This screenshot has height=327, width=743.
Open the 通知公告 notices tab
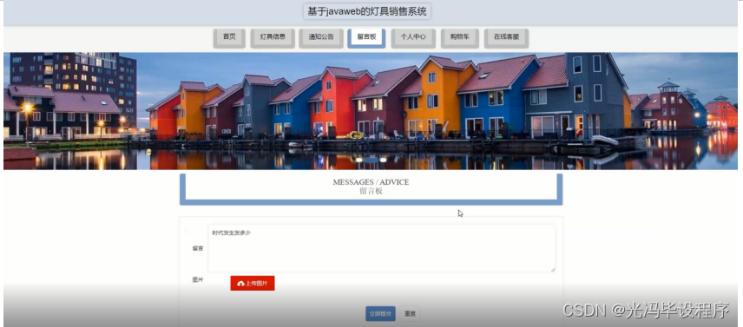(x=321, y=38)
